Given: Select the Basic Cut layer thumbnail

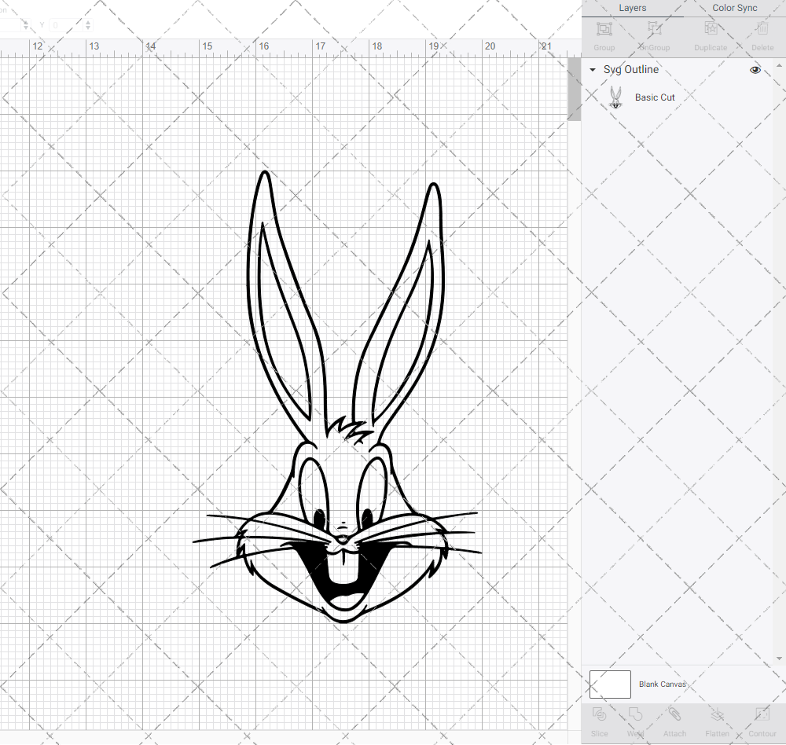Looking at the screenshot, I should 615,97.
